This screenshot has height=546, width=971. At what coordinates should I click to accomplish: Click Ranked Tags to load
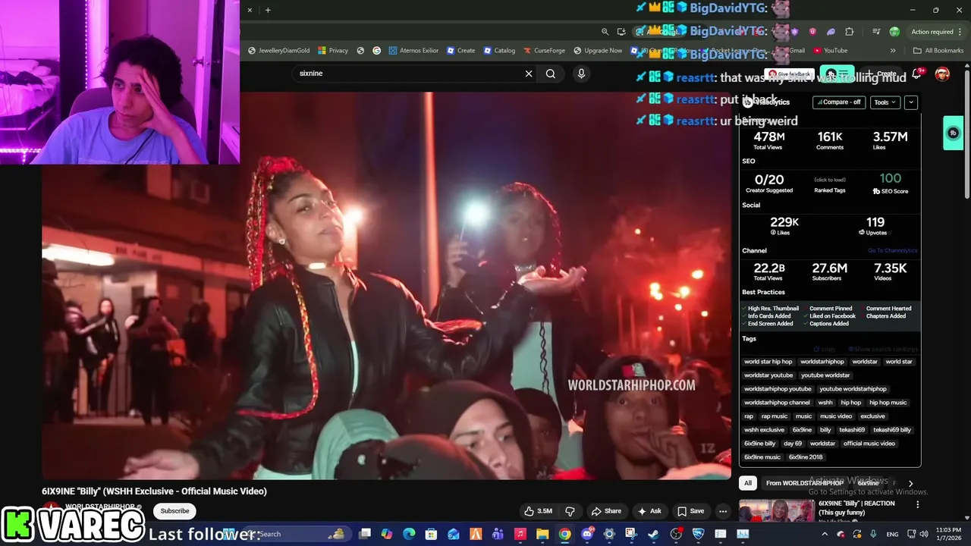(830, 185)
